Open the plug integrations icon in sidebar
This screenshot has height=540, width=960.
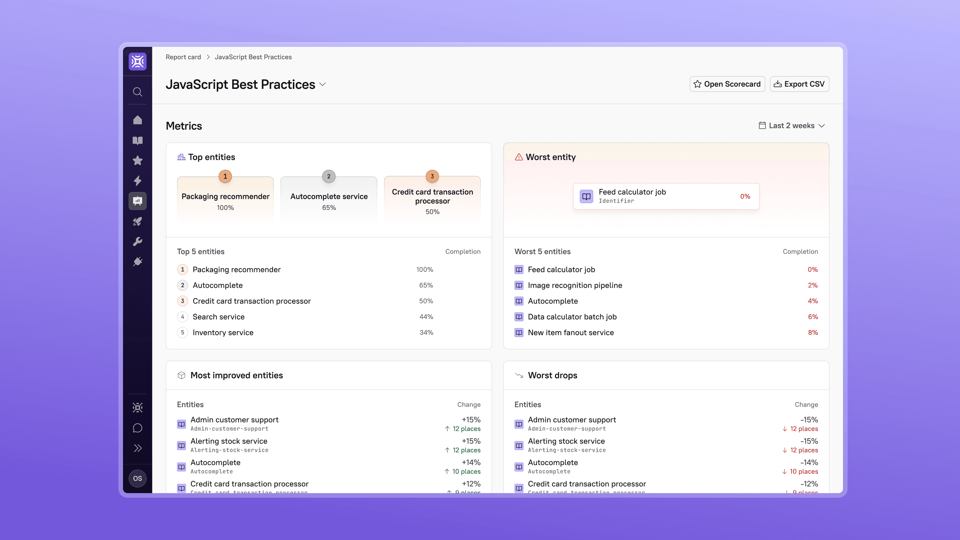pos(138,261)
